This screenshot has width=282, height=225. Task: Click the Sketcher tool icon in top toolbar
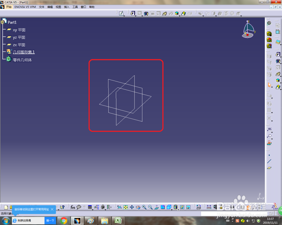(121, 13)
